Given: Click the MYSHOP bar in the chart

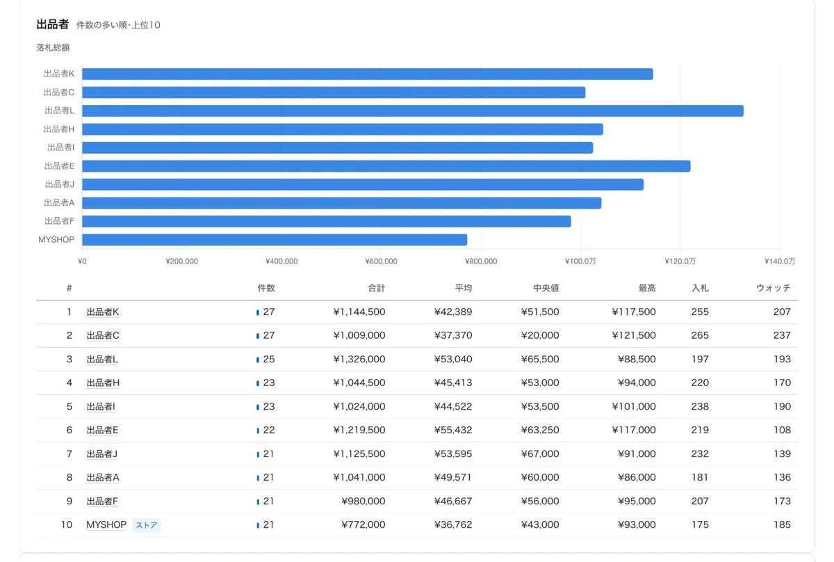Looking at the screenshot, I should pos(275,240).
